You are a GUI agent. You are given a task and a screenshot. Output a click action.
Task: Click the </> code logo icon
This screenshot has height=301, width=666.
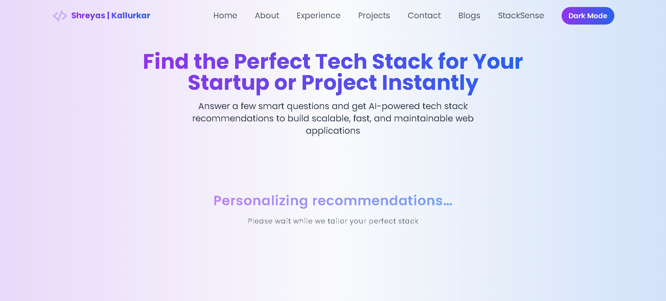pyautogui.click(x=60, y=15)
